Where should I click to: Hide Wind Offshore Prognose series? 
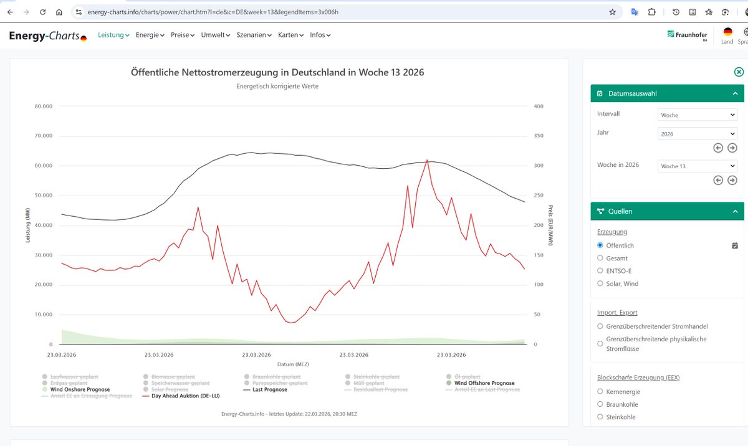[x=481, y=383]
